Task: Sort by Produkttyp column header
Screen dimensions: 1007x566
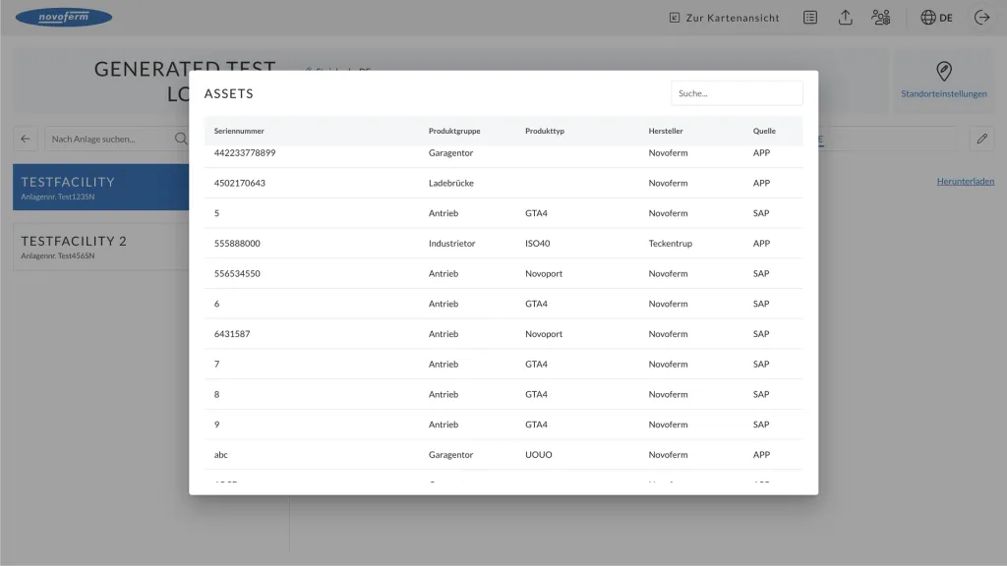Action: [545, 131]
